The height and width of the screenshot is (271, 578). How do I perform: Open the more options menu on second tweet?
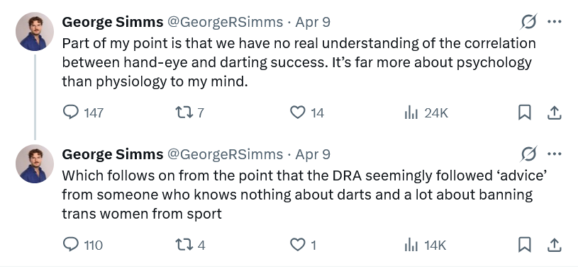554,154
